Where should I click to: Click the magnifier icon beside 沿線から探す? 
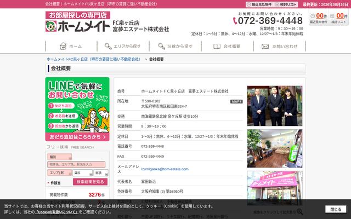(162, 46)
